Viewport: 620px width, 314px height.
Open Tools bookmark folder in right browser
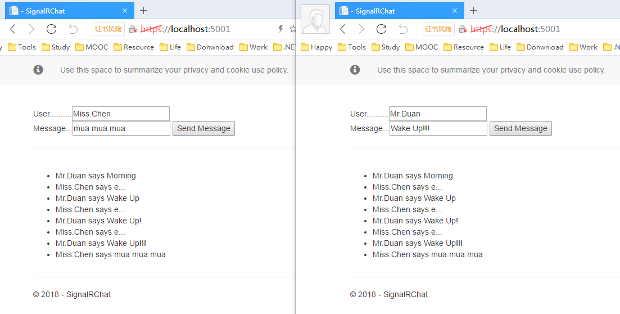(x=351, y=47)
